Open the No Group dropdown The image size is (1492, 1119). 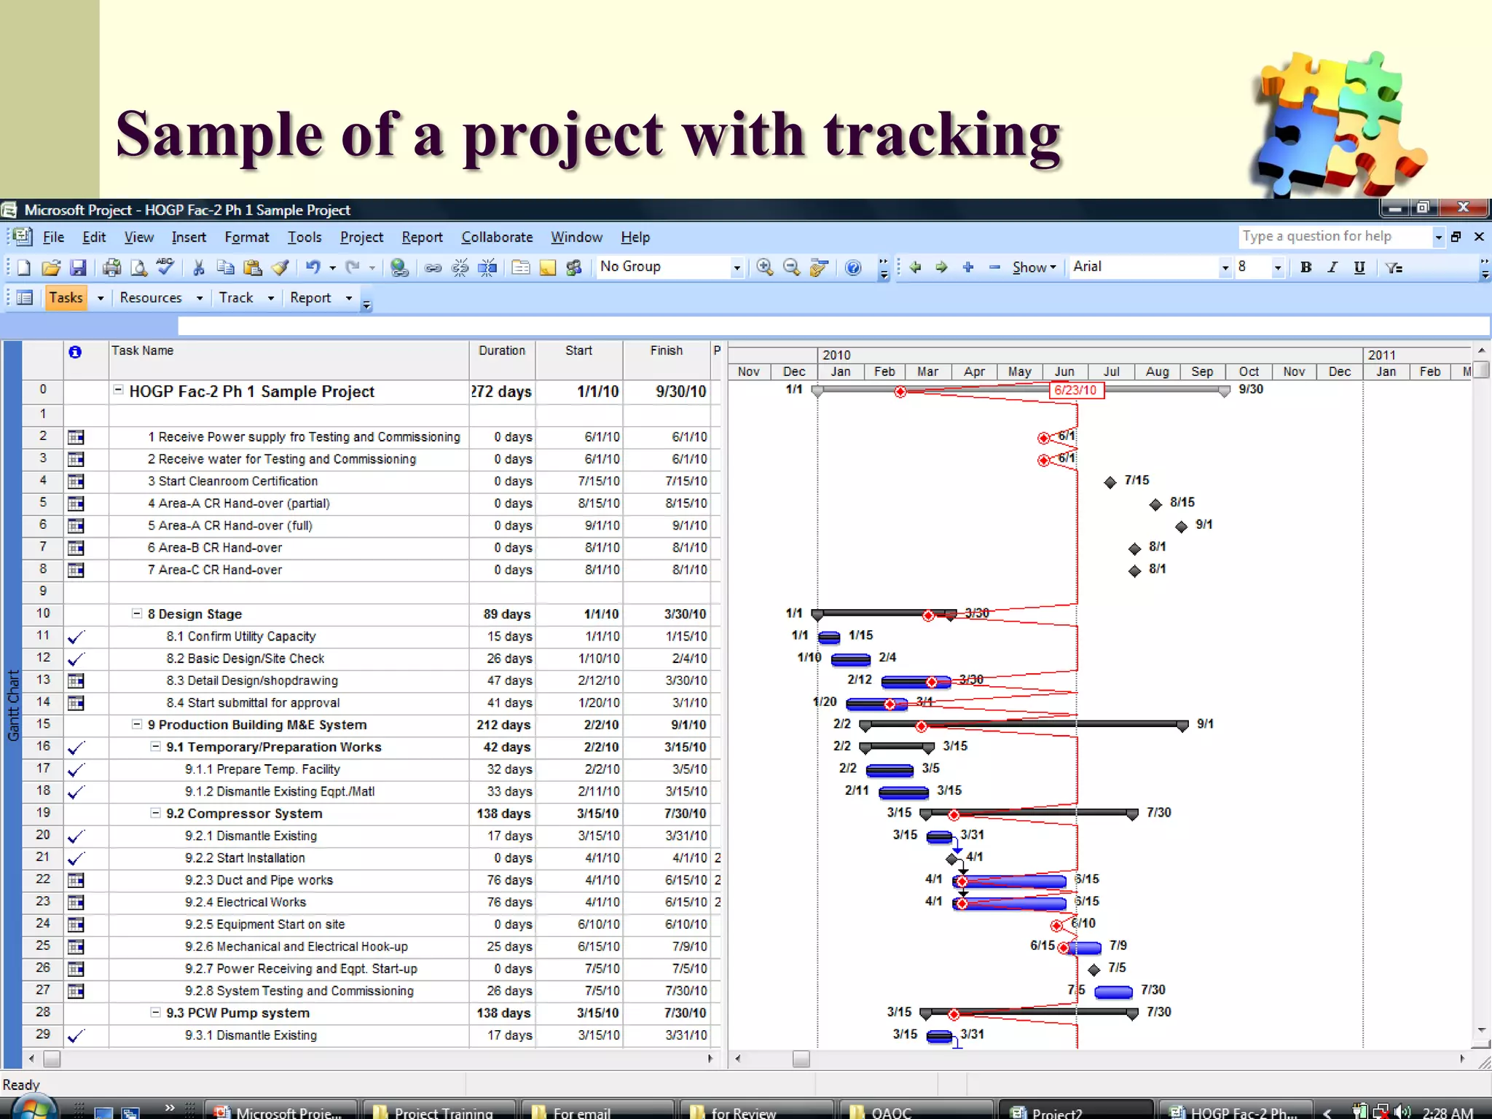[737, 268]
